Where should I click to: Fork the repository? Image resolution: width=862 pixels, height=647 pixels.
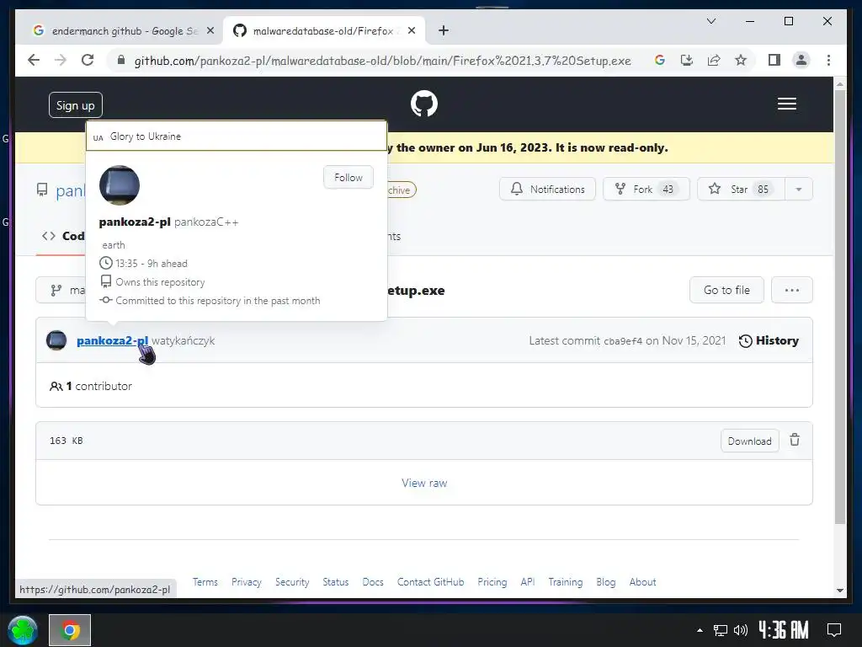pyautogui.click(x=646, y=190)
